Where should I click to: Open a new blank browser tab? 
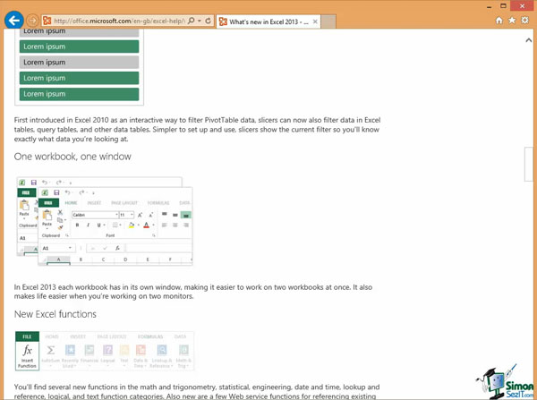pos(328,21)
